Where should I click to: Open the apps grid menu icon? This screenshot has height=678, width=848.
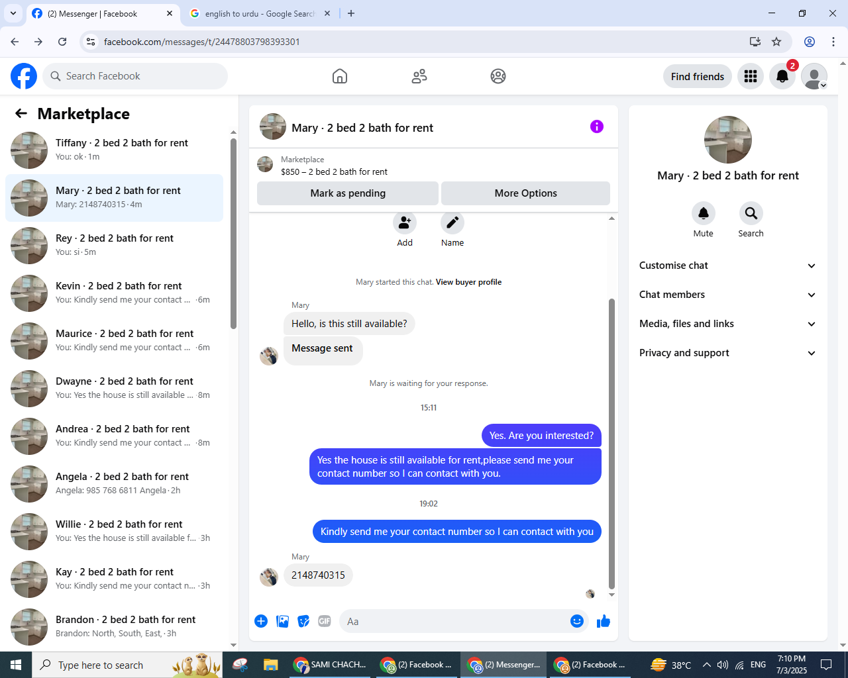tap(751, 76)
